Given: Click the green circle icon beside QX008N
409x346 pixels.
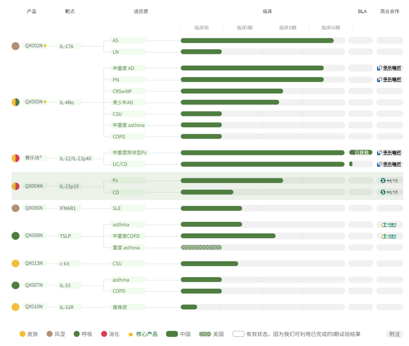Looking at the screenshot, I should tap(16, 236).
